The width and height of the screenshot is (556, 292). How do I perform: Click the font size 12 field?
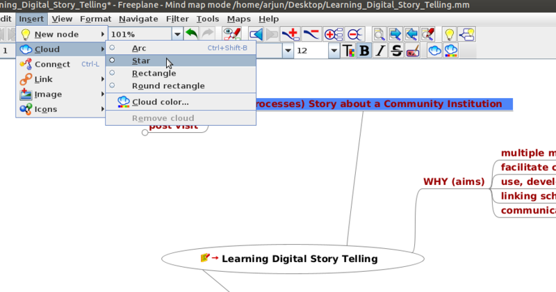point(311,51)
